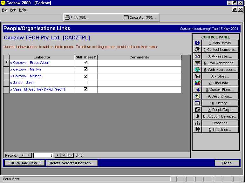Open the Branches button
The width and height of the screenshot is (245, 183).
pos(220,123)
